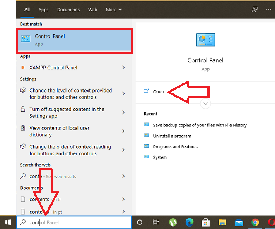Click the icon beside 'Change the order of context reading'

[23, 146]
